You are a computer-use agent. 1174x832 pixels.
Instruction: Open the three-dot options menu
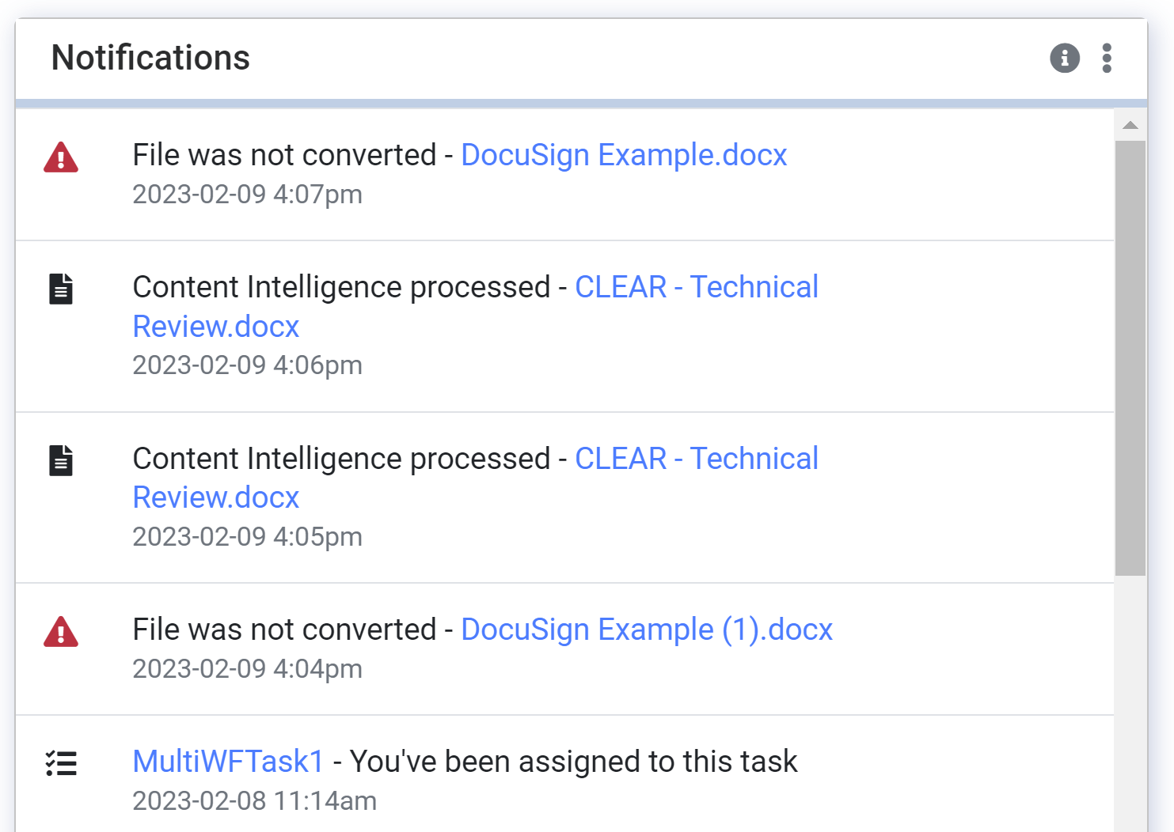[x=1106, y=58]
